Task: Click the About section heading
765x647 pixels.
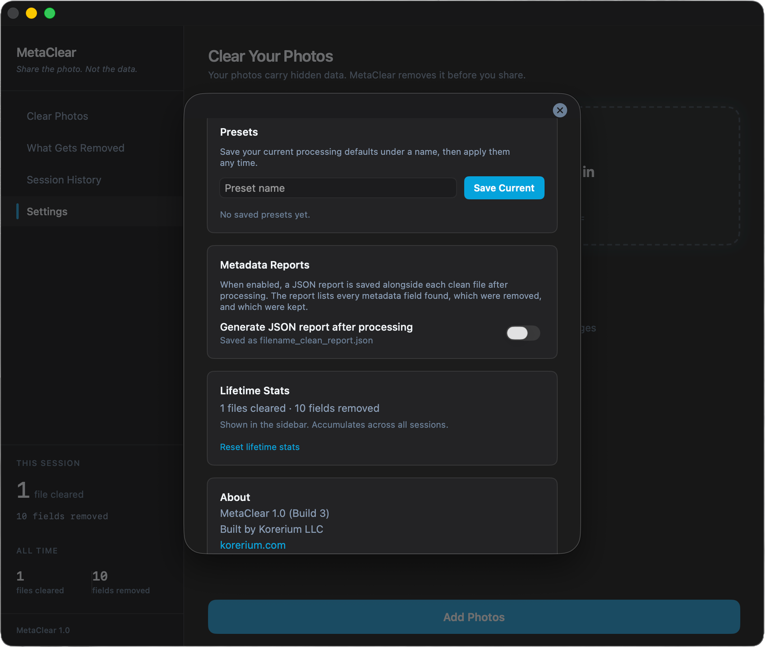Action: (235, 497)
